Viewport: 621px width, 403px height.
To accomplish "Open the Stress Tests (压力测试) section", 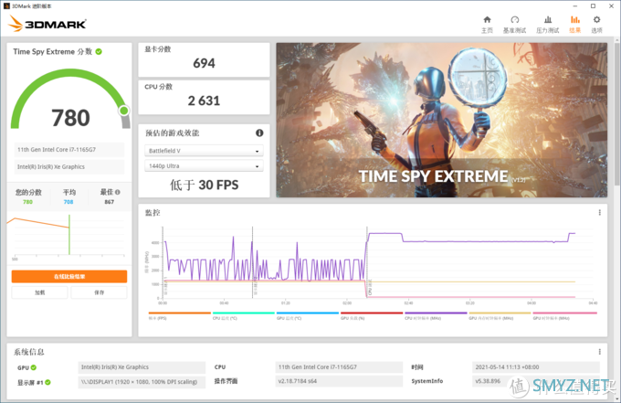I will 546,24.
